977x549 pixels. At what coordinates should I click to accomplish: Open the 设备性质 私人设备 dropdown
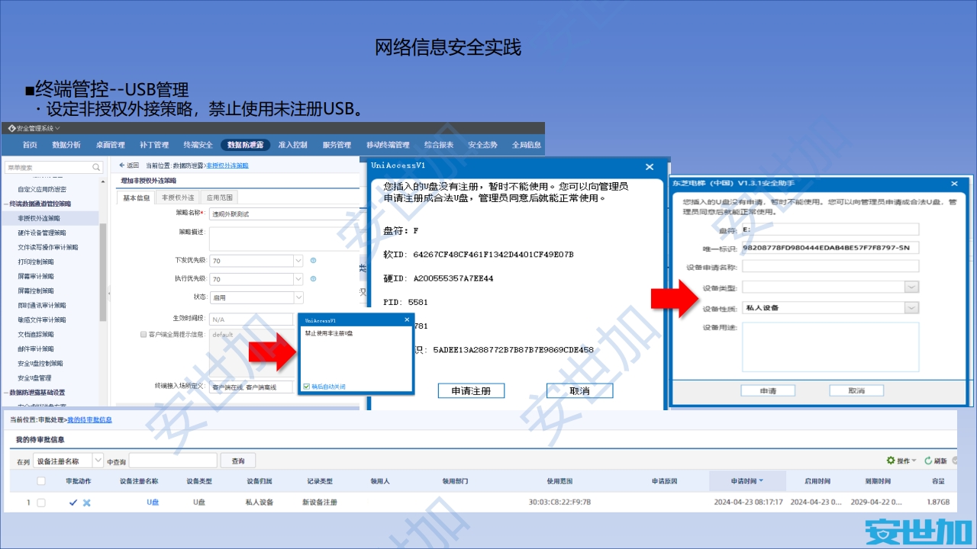pos(911,308)
